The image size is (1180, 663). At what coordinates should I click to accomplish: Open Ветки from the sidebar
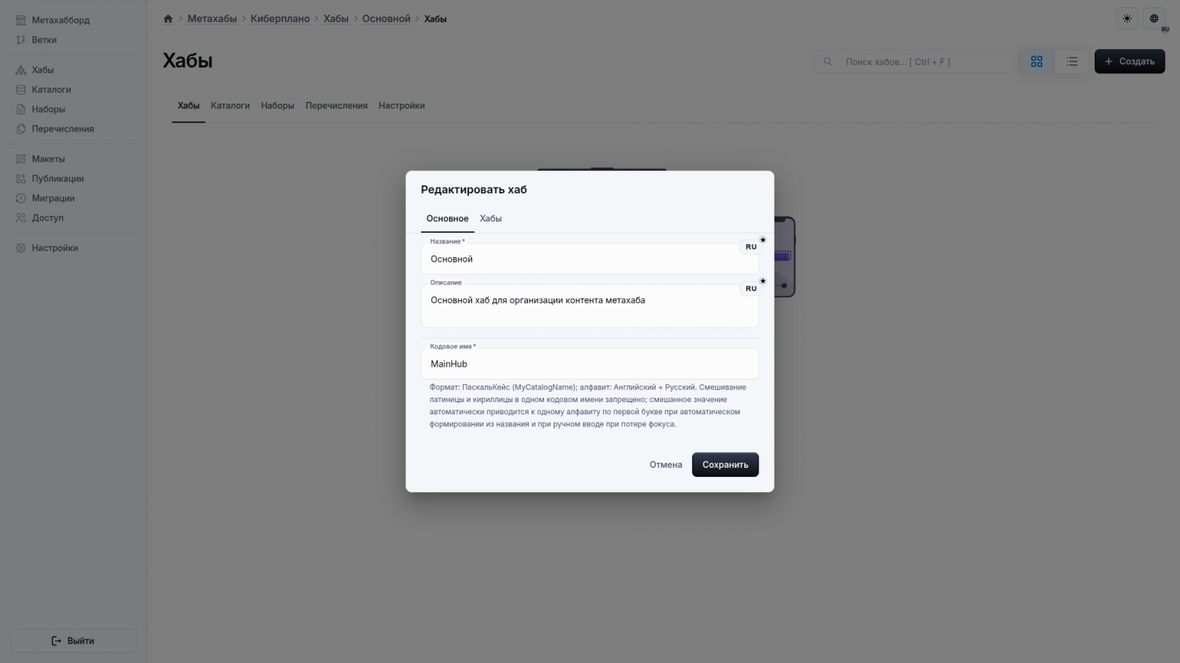(44, 40)
